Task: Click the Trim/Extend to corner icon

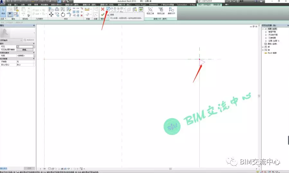Action: pos(69,14)
